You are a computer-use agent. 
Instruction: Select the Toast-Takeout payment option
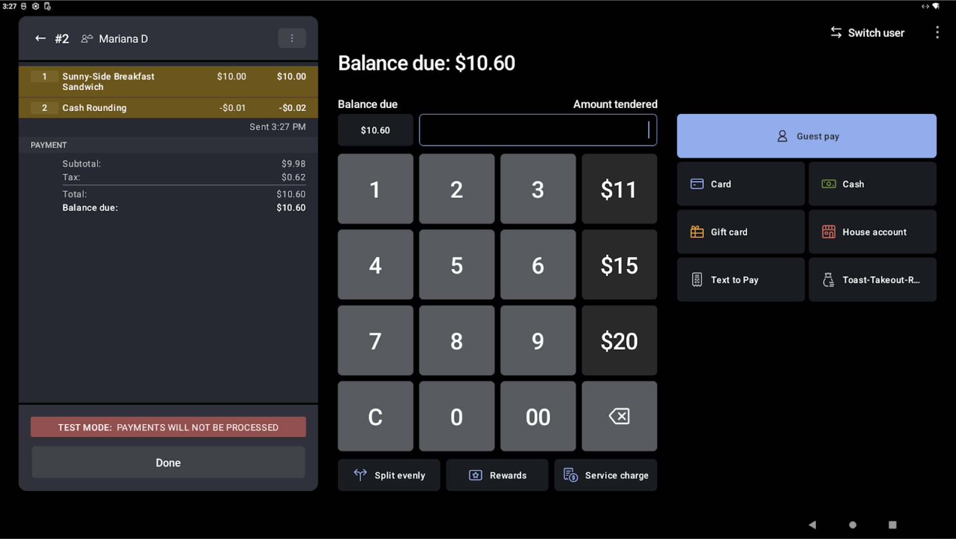872,280
